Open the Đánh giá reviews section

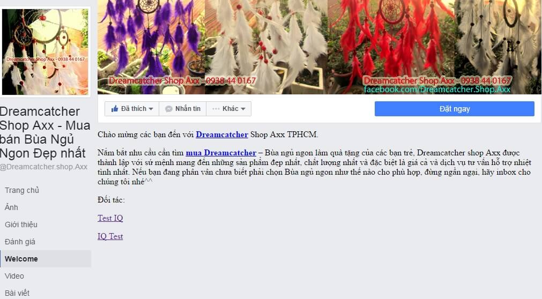click(20, 242)
